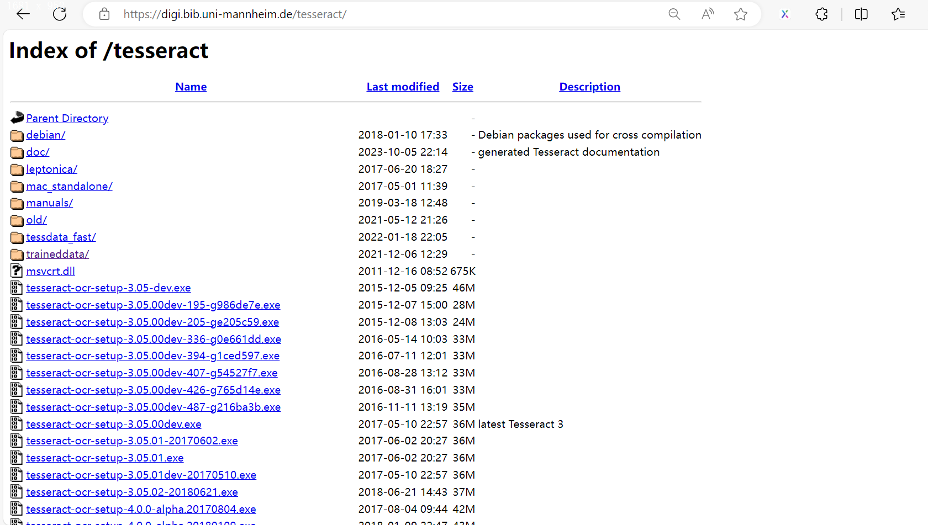Download tesseract-ocr-setup-3.05-dev.exe

(x=108, y=288)
